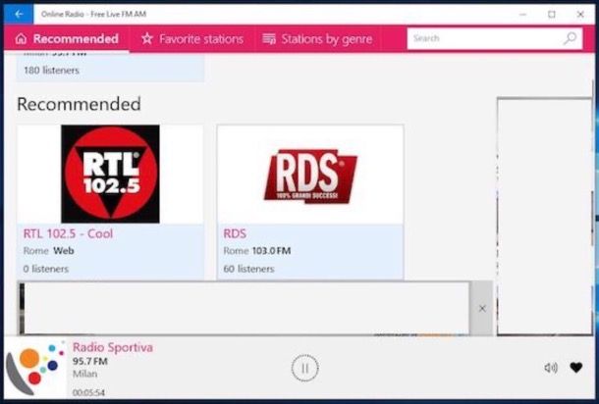Click the '60 listeners' text under RDS
Viewport: 599px width, 404px height.
(248, 269)
